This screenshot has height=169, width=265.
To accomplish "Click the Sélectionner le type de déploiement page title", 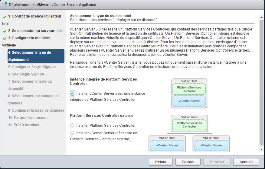I will click(x=100, y=16).
